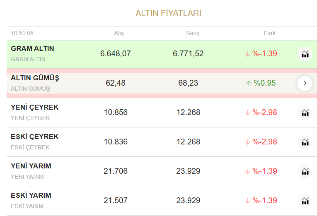
Task: Open chart icon for Yeni Çeyrek
Action: (x=305, y=113)
